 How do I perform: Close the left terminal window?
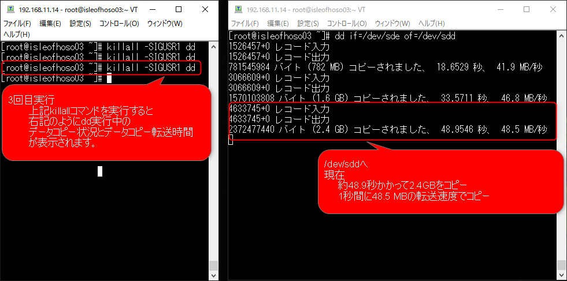point(205,10)
